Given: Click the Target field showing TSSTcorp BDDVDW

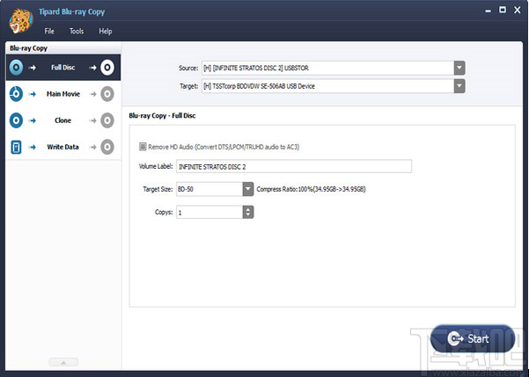Looking at the screenshot, I should [328, 86].
